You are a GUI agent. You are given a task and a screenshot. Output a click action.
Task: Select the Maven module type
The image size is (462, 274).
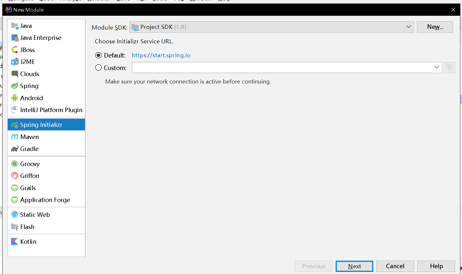click(29, 137)
